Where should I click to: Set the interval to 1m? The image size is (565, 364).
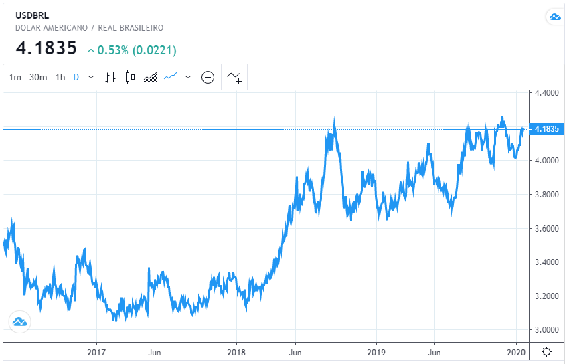pyautogui.click(x=15, y=77)
